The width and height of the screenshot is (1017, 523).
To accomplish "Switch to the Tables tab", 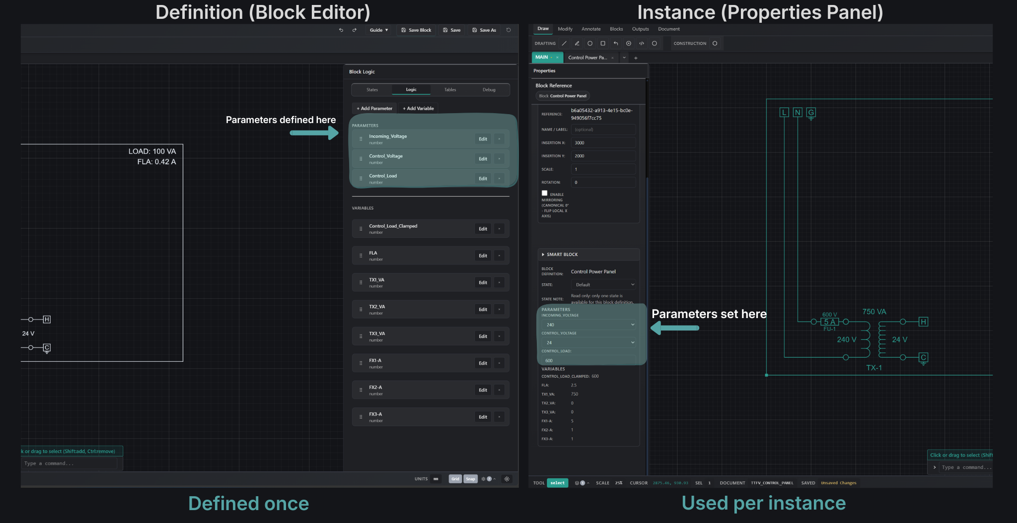I will (450, 90).
